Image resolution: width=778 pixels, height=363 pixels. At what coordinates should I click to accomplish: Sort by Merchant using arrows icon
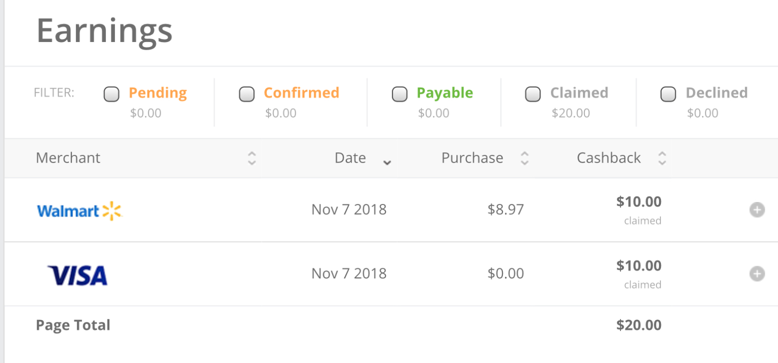(x=252, y=158)
